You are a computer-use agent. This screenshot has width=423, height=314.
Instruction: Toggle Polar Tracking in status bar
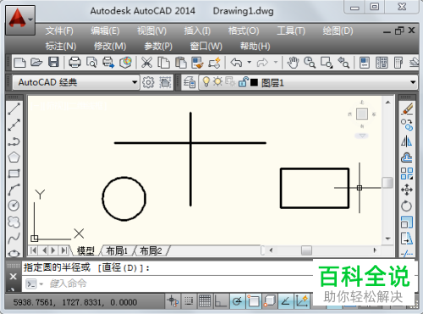coord(237,301)
